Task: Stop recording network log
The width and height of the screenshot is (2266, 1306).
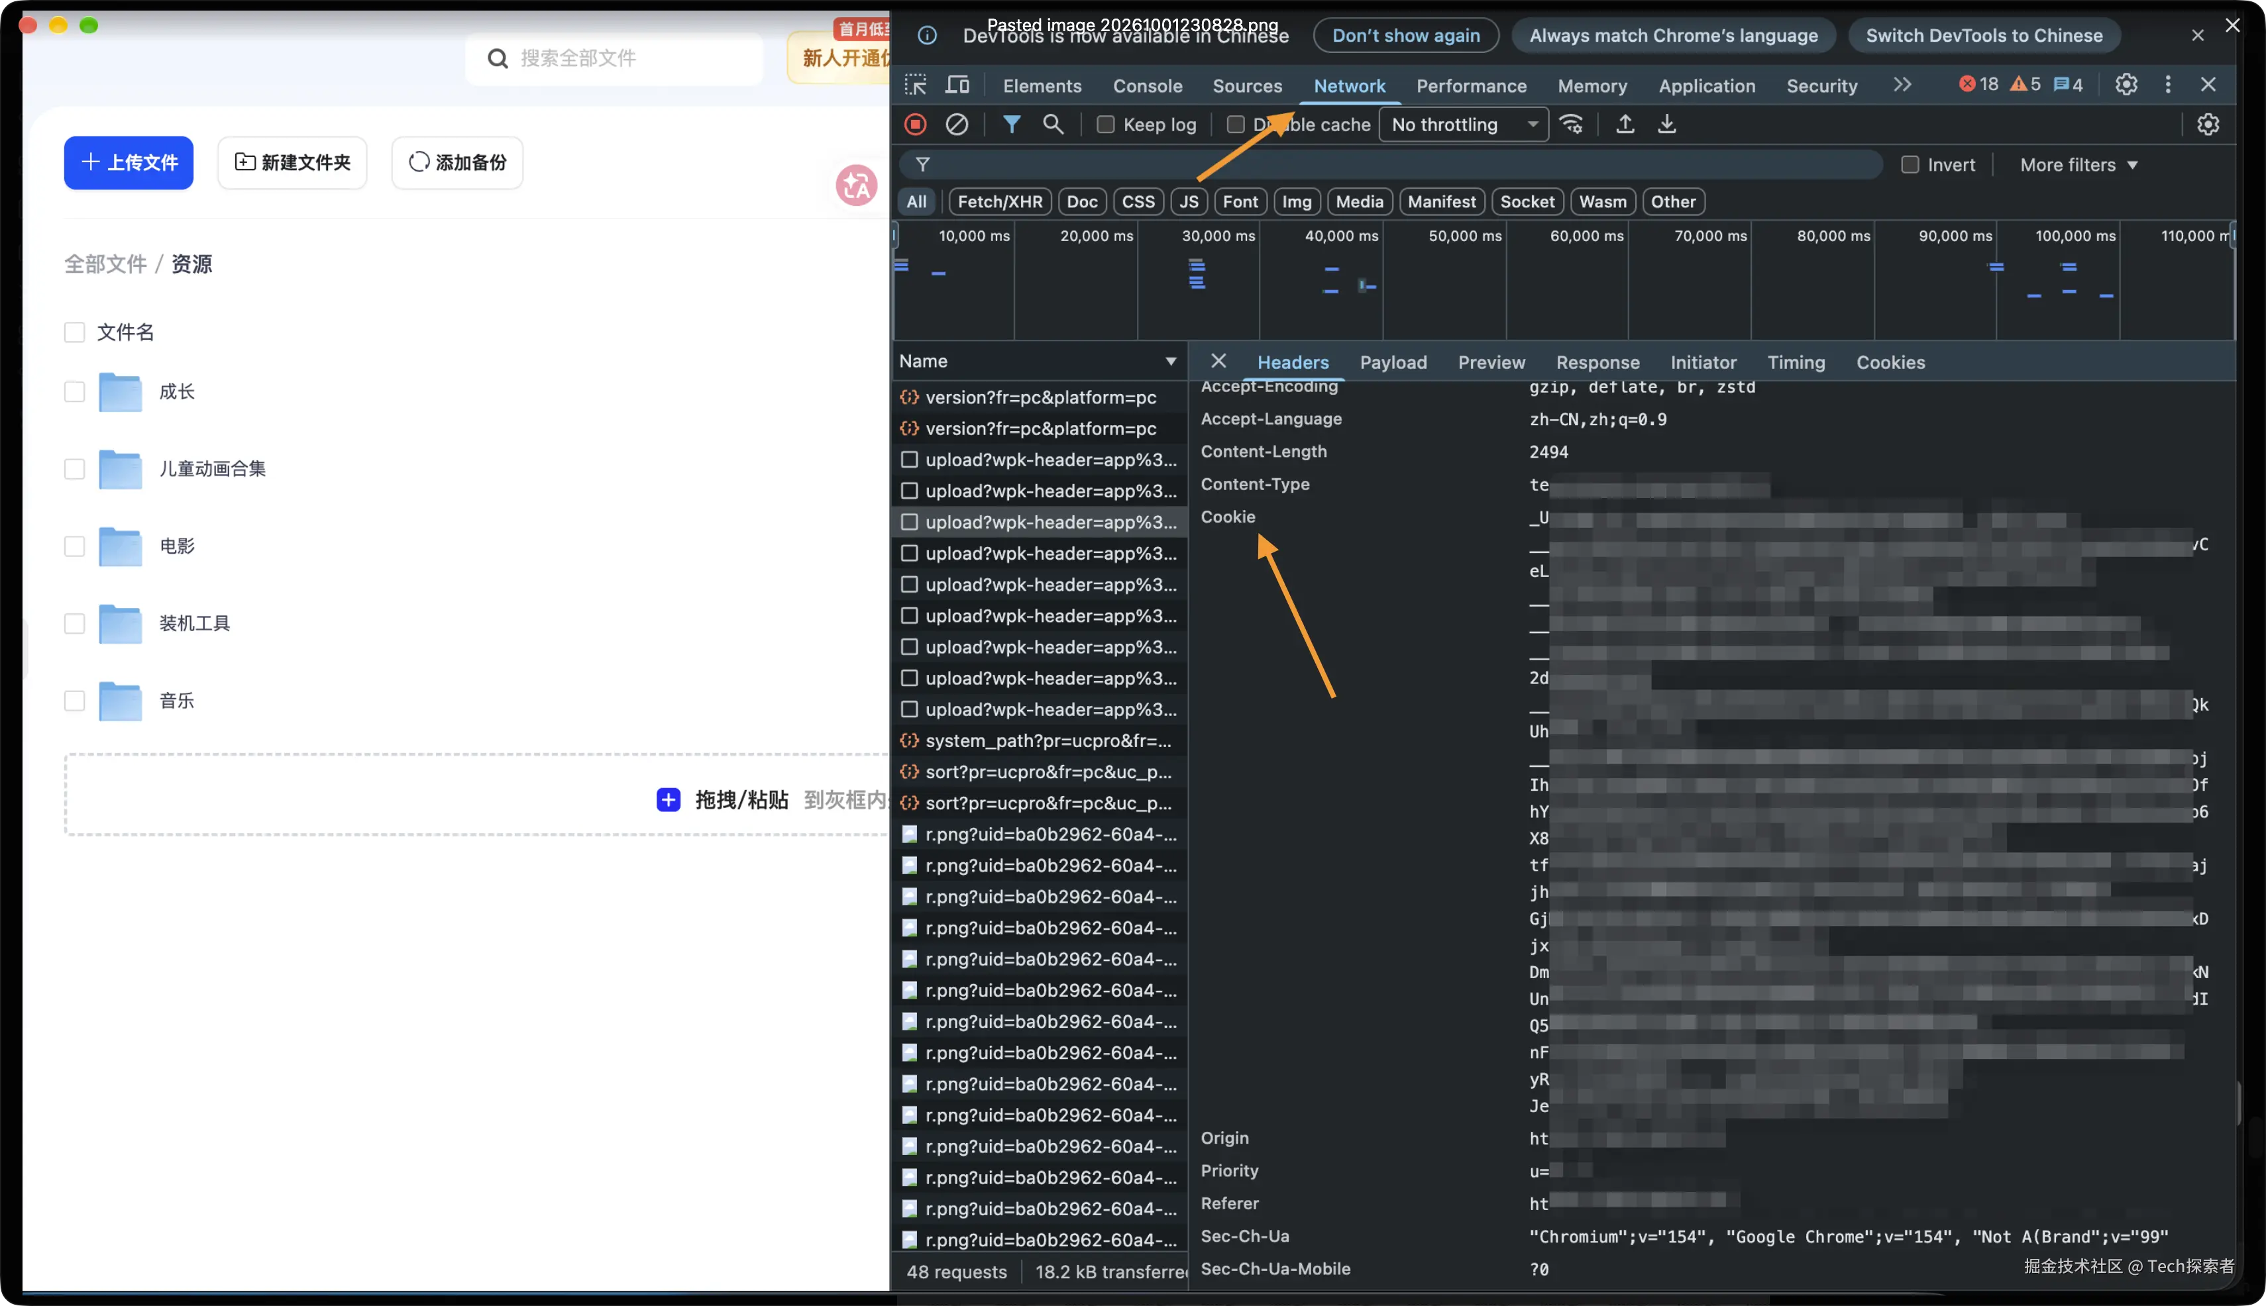Action: click(x=916, y=125)
